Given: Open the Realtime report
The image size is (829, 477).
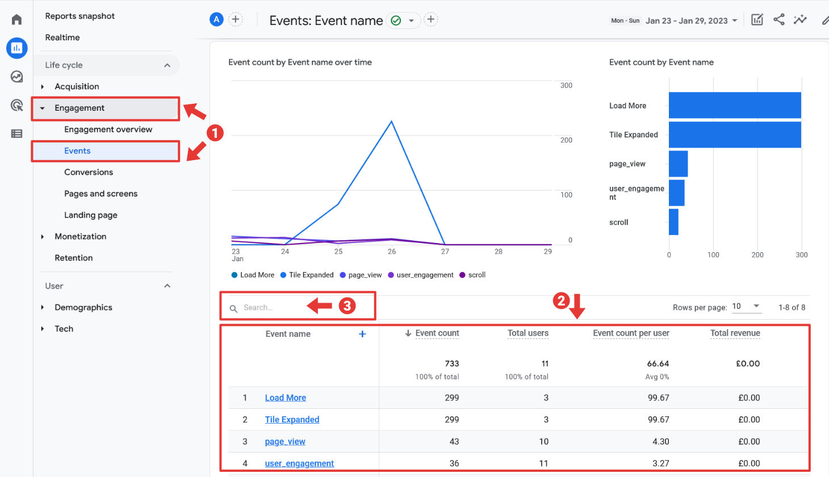Looking at the screenshot, I should 62,37.
